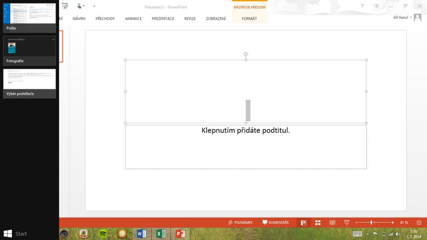Open PowerPoint Help question mark icon
The height and width of the screenshot is (240, 427).
click(x=362, y=6)
